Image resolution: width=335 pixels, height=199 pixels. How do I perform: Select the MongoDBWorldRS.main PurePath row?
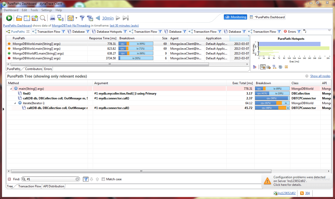coord(128,53)
